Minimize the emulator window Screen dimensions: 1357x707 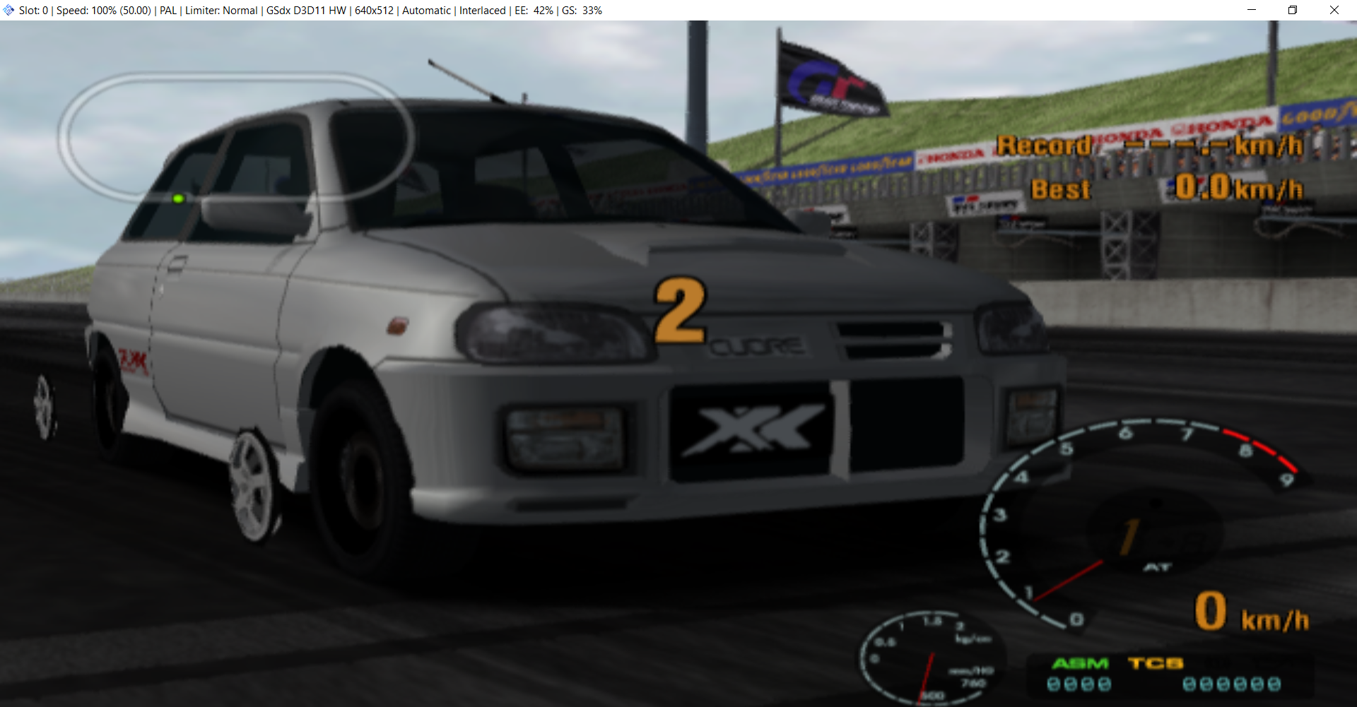click(1252, 10)
